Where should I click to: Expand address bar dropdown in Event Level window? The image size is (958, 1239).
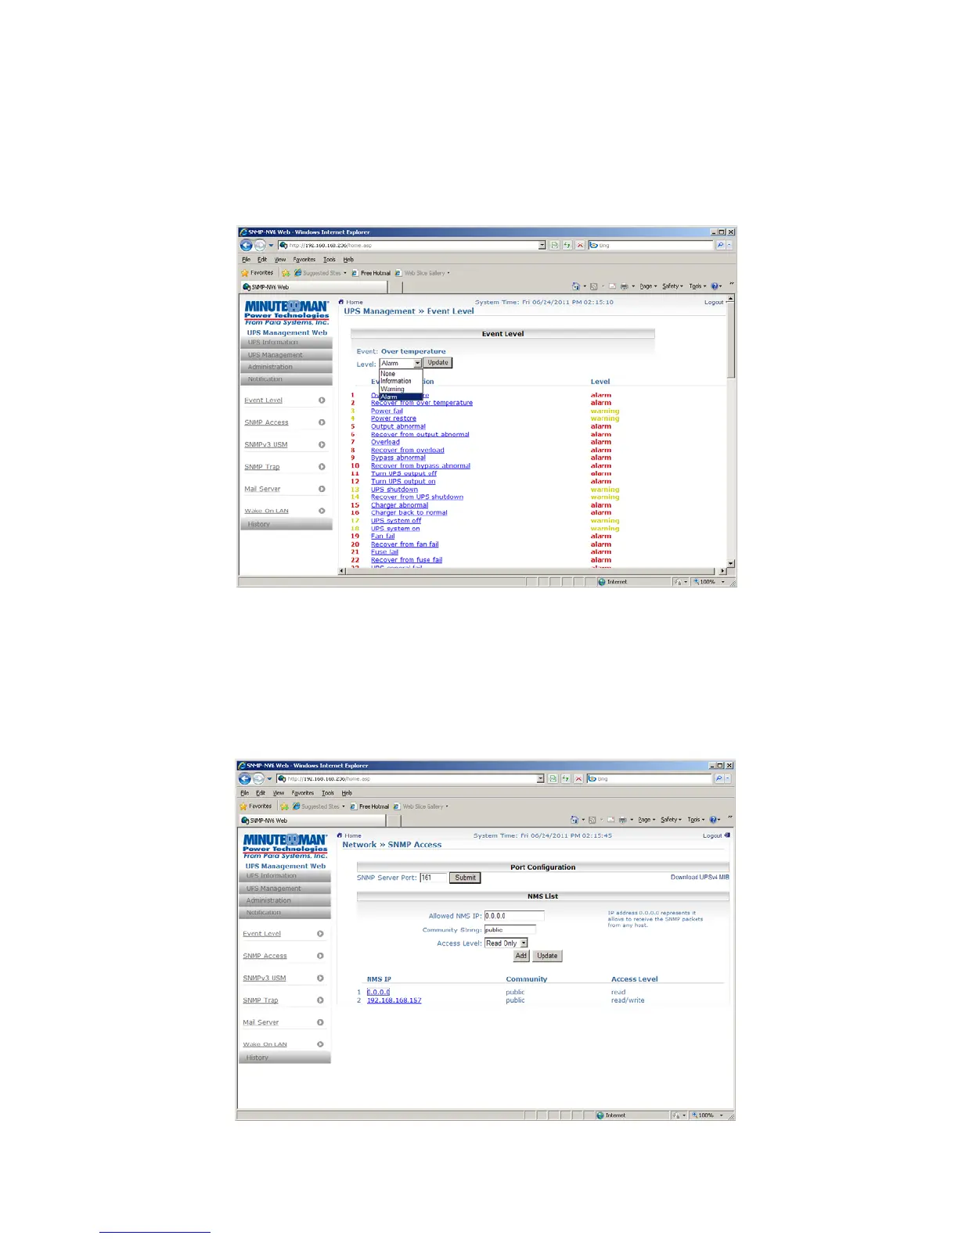(x=542, y=245)
